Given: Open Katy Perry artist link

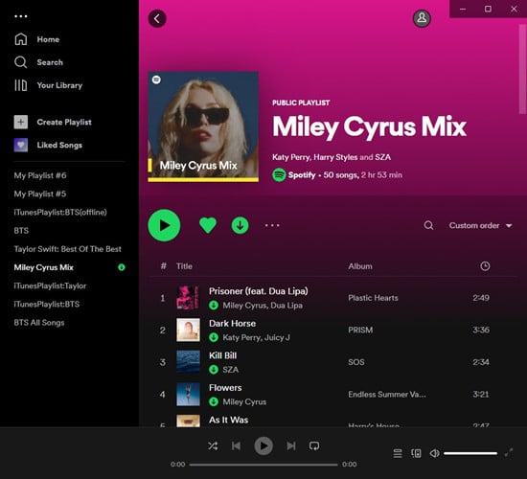Looking at the screenshot, I should [290, 157].
